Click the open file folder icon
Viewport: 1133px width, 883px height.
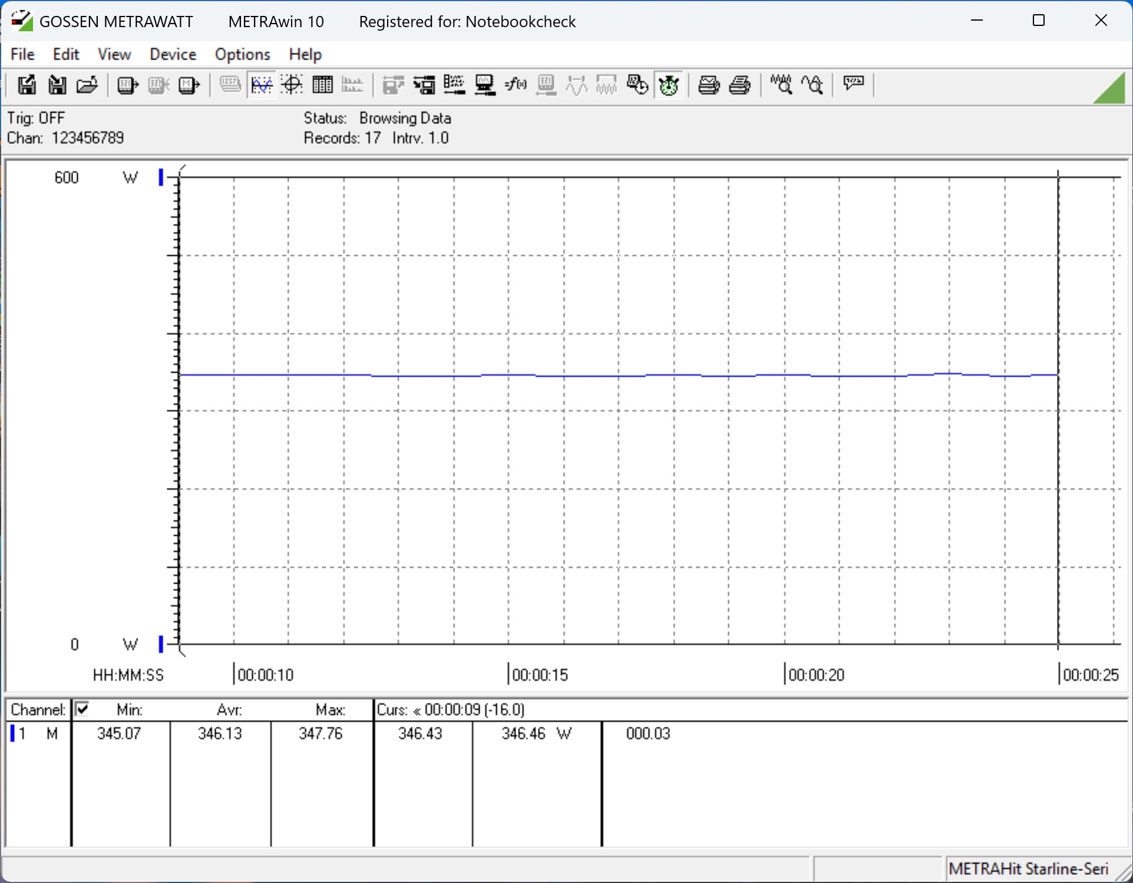pos(88,85)
